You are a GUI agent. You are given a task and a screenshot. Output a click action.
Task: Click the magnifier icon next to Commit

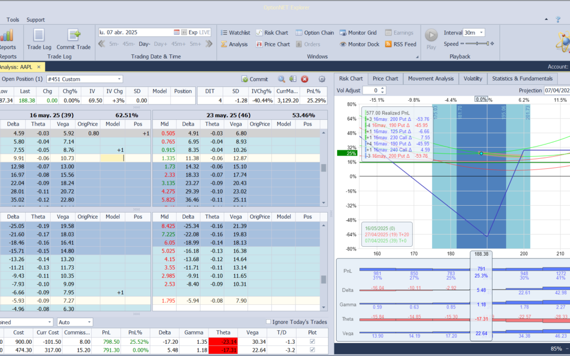point(281,79)
